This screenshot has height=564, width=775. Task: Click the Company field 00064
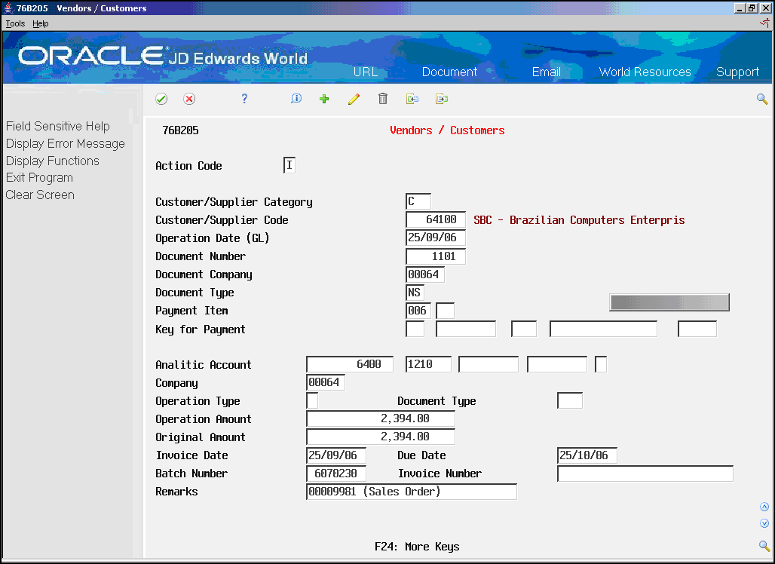[326, 382]
